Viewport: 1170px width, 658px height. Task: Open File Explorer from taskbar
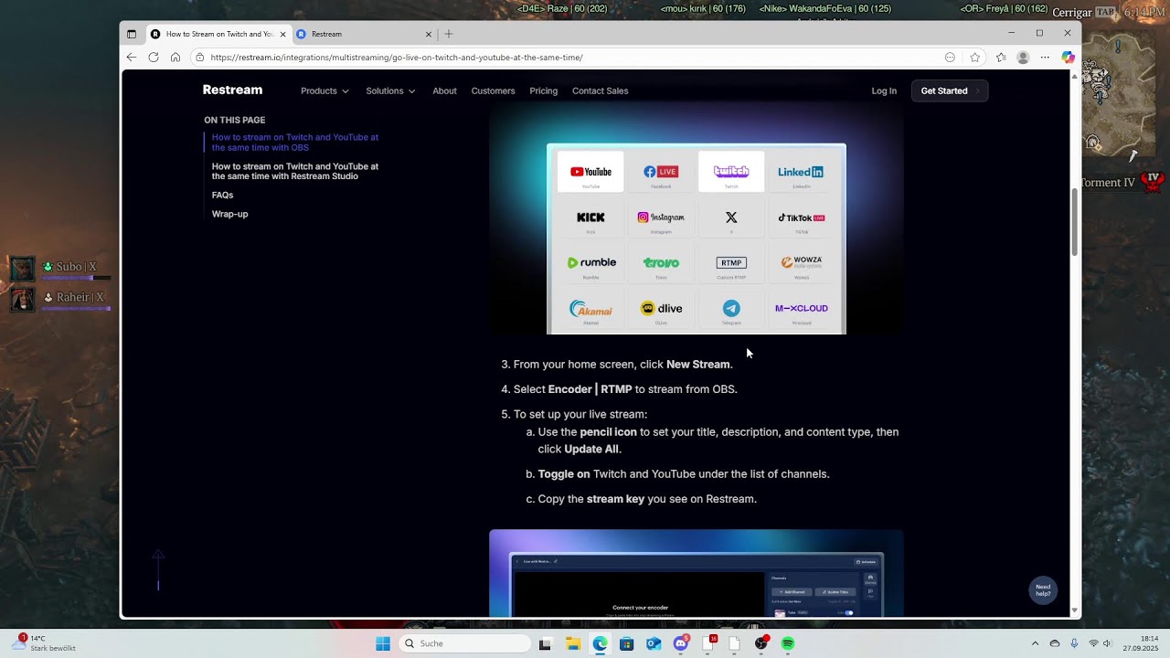tap(573, 643)
